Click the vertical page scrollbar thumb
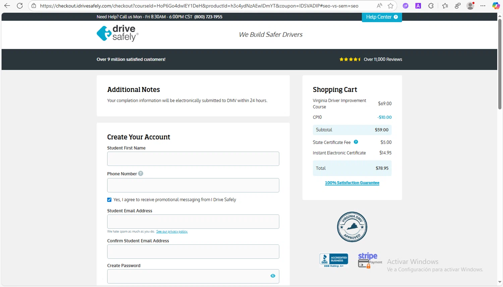503x287 pixels. (500, 64)
